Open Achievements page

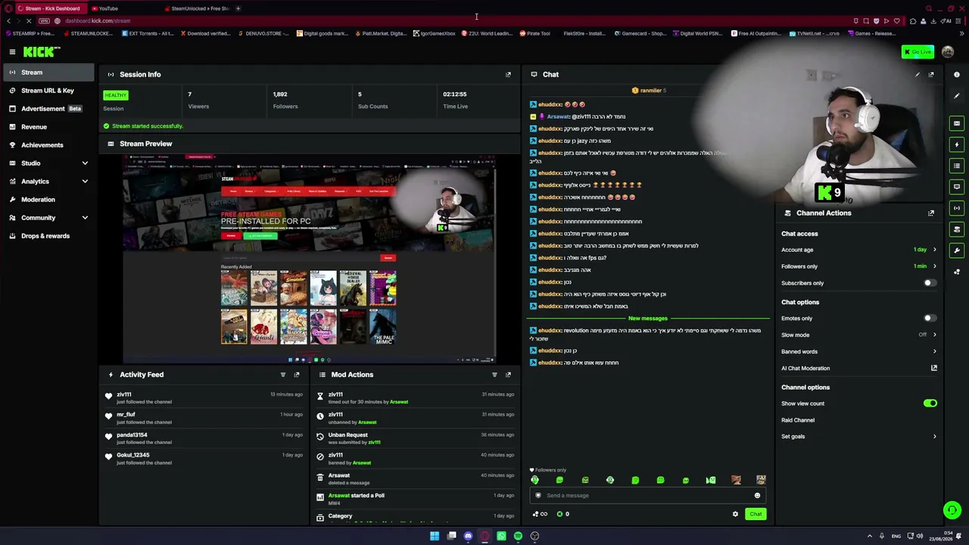tap(49, 145)
